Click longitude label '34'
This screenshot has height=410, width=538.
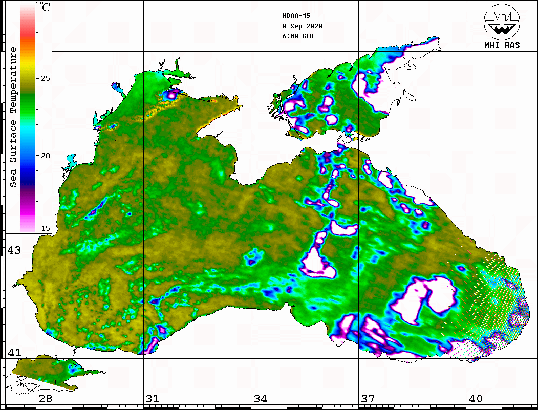[x=261, y=399]
